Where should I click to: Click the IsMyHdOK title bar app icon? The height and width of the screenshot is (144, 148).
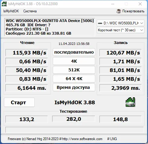click(x=4, y=4)
